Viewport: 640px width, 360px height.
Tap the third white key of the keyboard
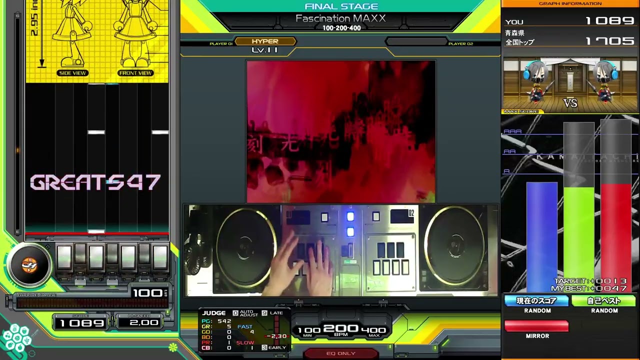[x=96, y=257]
